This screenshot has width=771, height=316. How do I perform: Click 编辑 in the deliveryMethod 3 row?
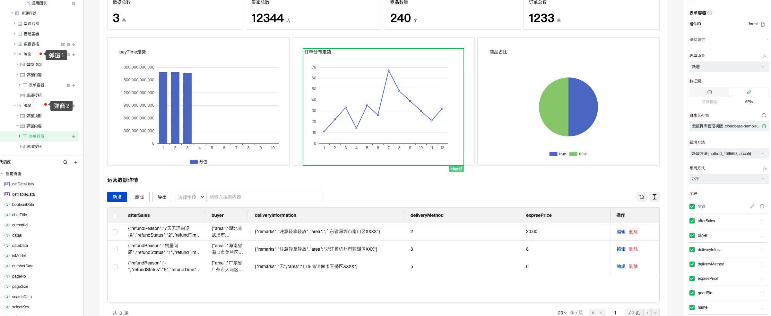pos(621,249)
